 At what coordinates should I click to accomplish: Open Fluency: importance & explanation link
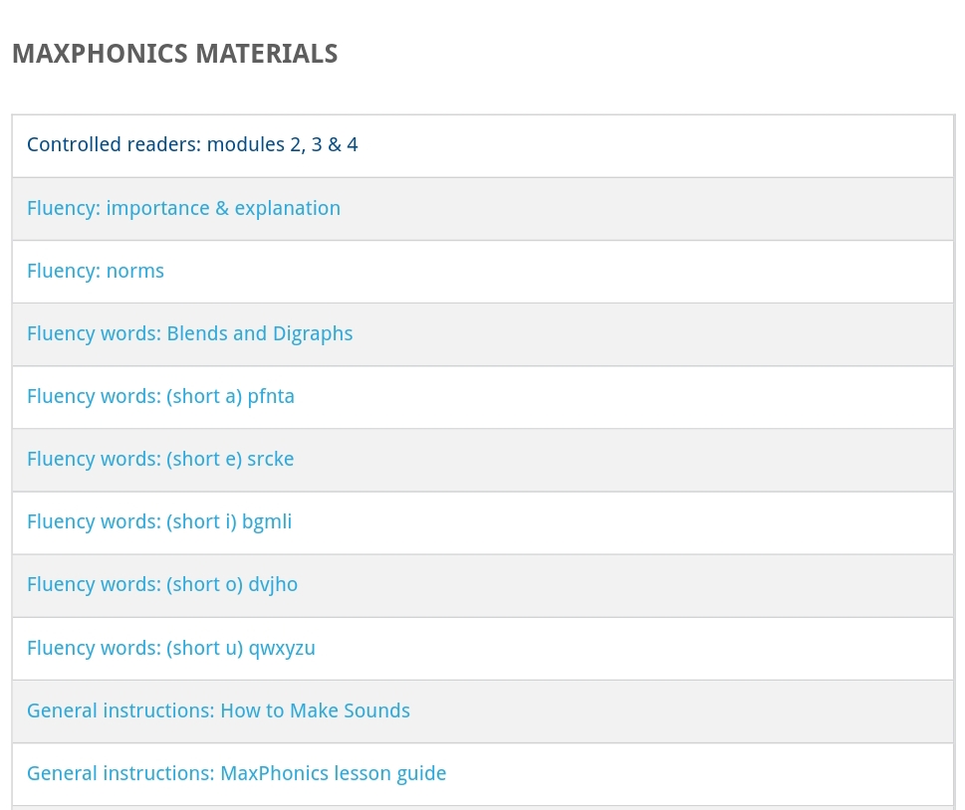tap(183, 208)
